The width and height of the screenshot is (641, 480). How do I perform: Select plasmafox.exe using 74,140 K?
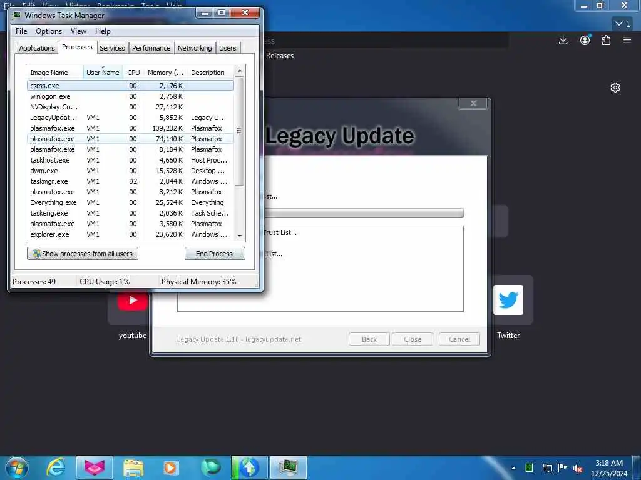130,139
